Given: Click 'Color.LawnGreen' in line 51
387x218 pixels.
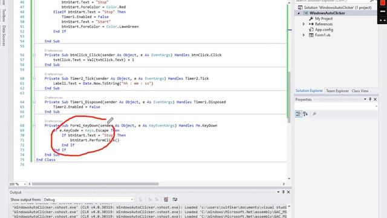Looking at the screenshot, I should [x=122, y=27].
